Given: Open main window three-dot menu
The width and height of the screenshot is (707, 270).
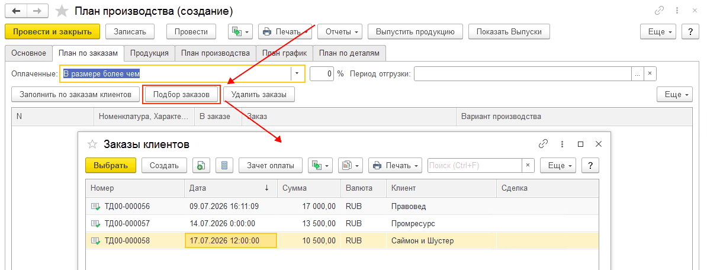Looking at the screenshot, I should coord(677,11).
